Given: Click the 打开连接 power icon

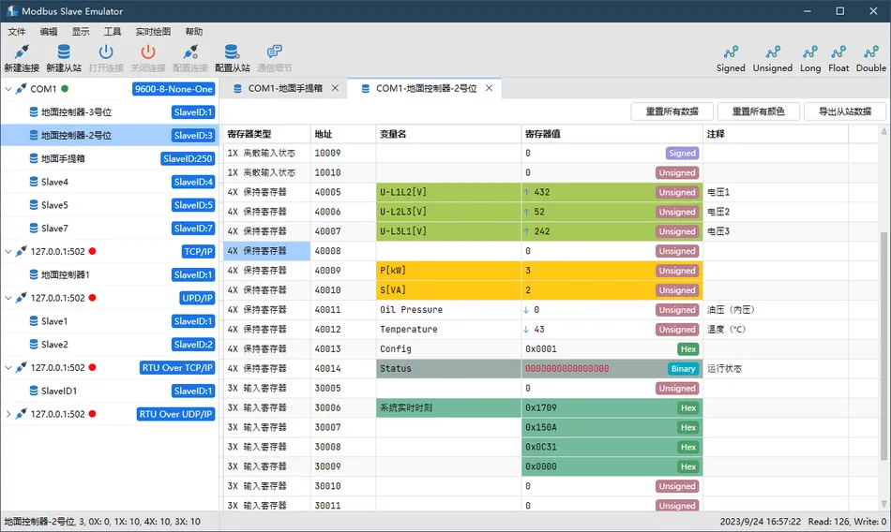Looking at the screenshot, I should (106, 52).
